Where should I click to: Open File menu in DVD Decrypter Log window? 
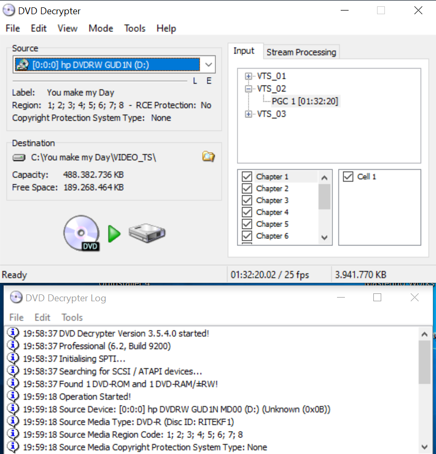coord(16,318)
